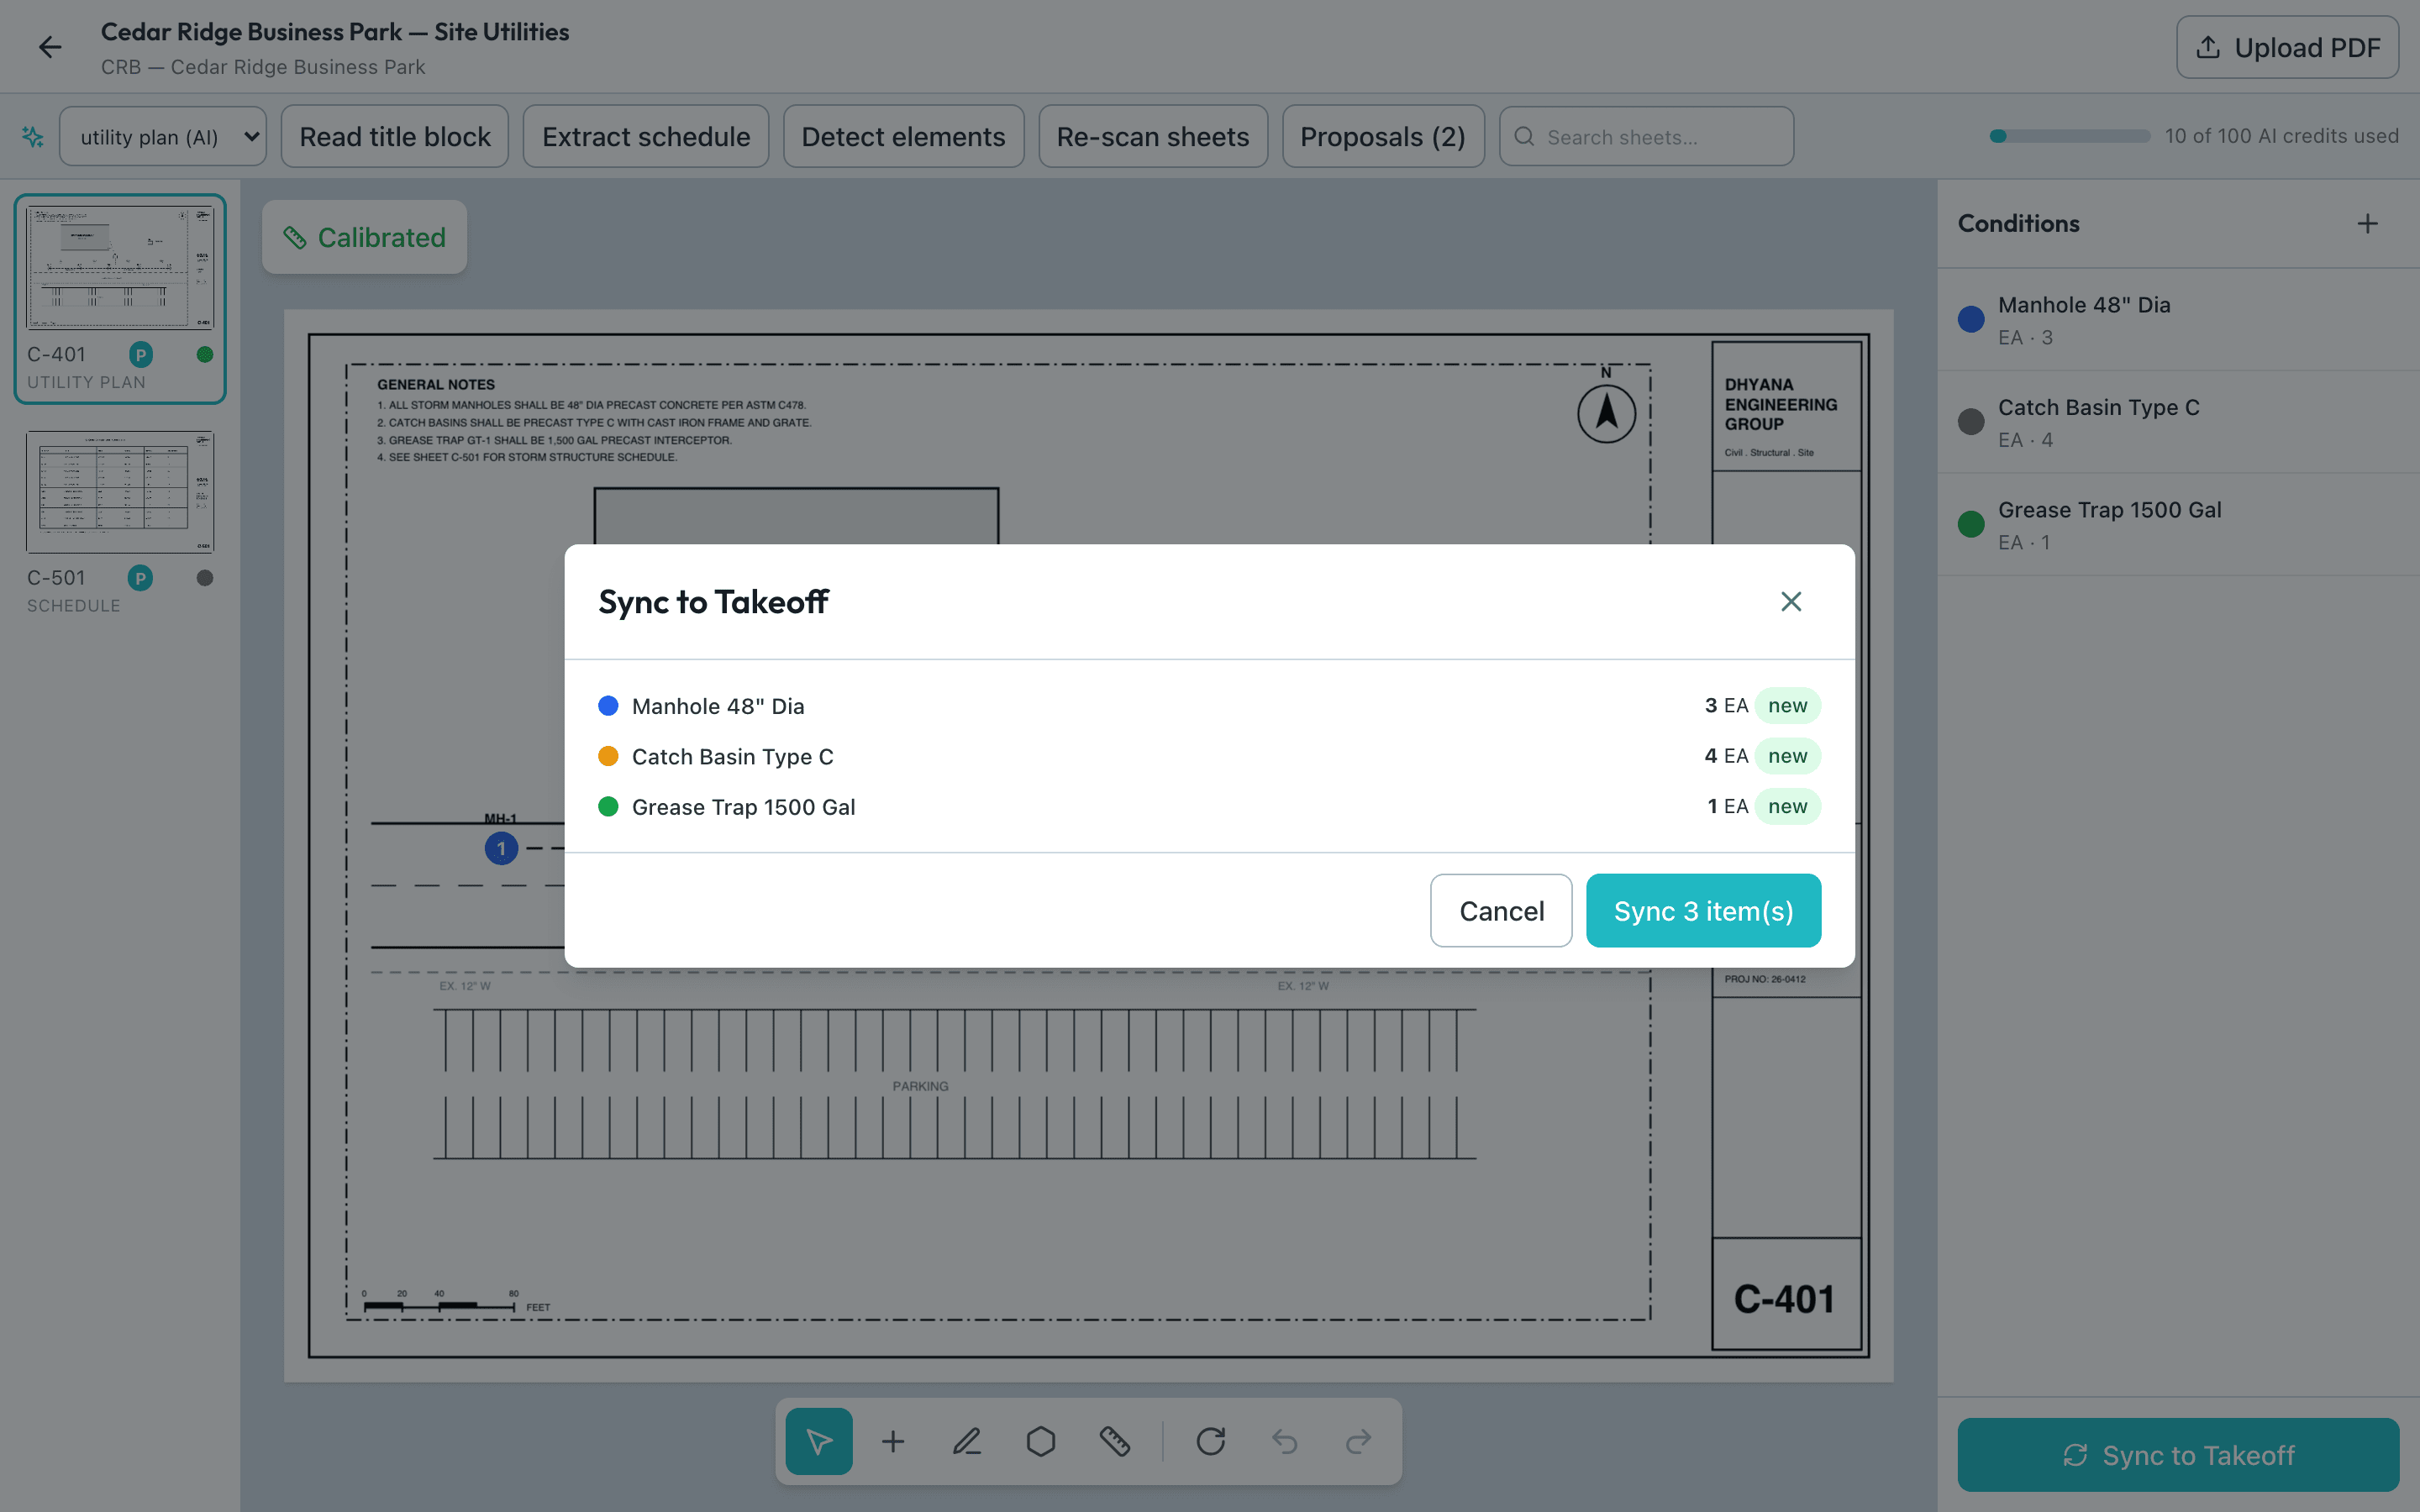Click the Calibrated scale badge

point(364,237)
